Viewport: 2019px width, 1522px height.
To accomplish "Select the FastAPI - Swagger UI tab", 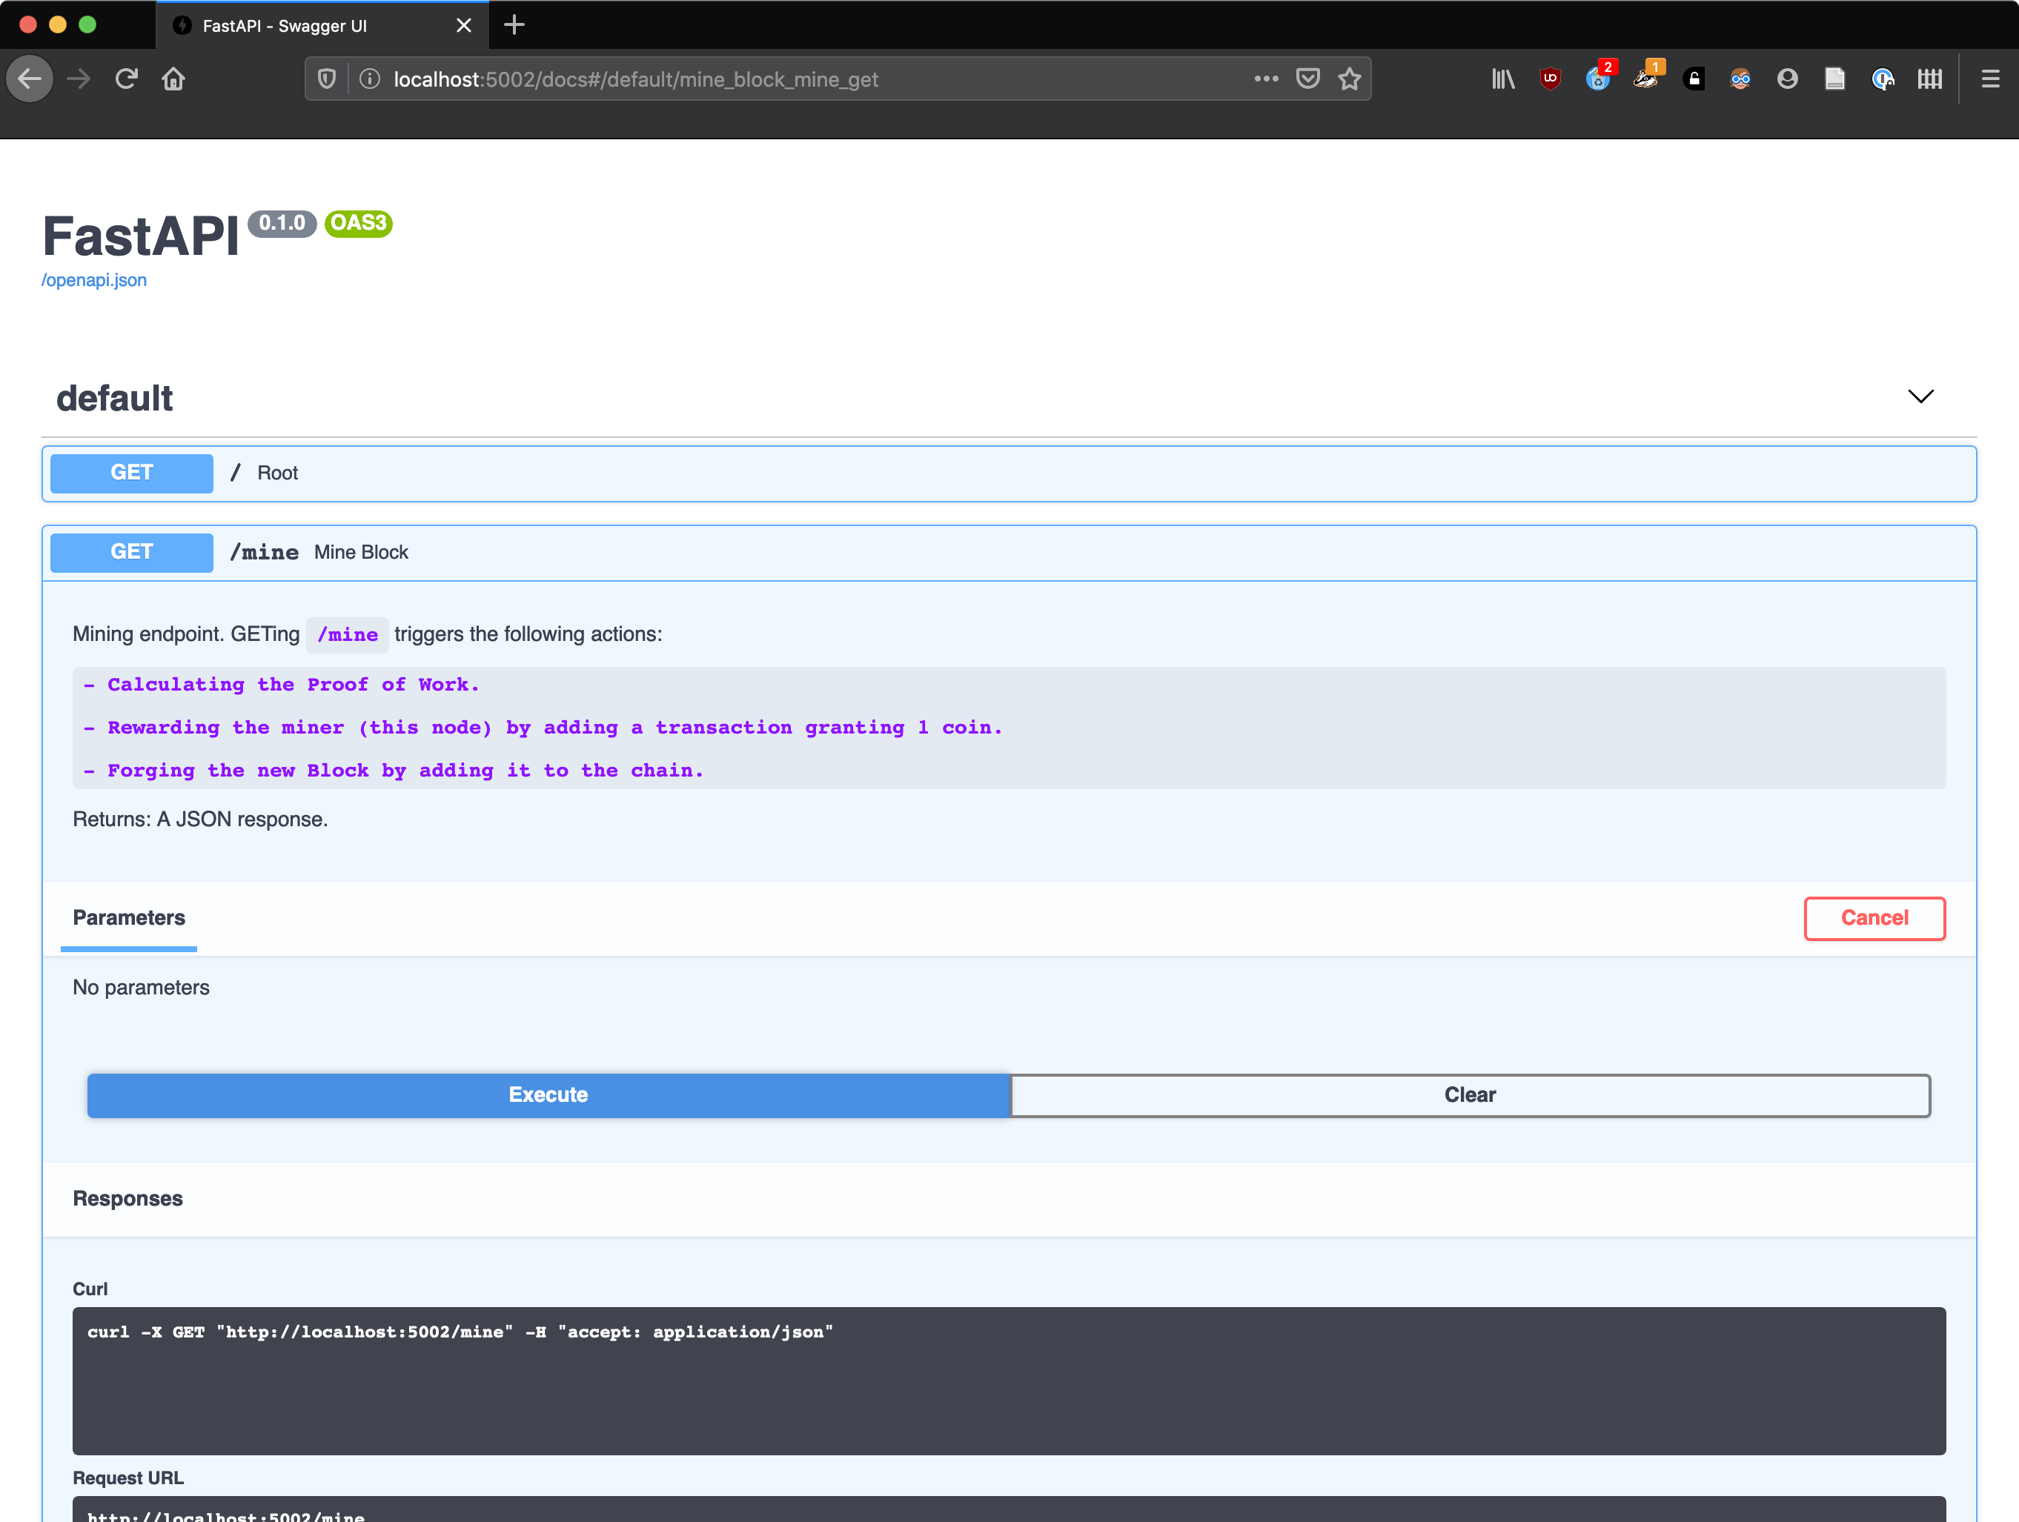I will click(322, 25).
